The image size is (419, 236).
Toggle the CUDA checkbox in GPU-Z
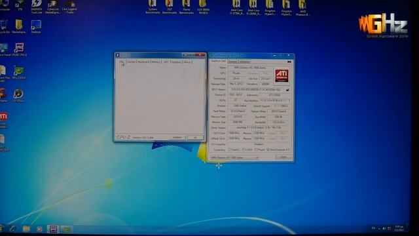pos(244,150)
